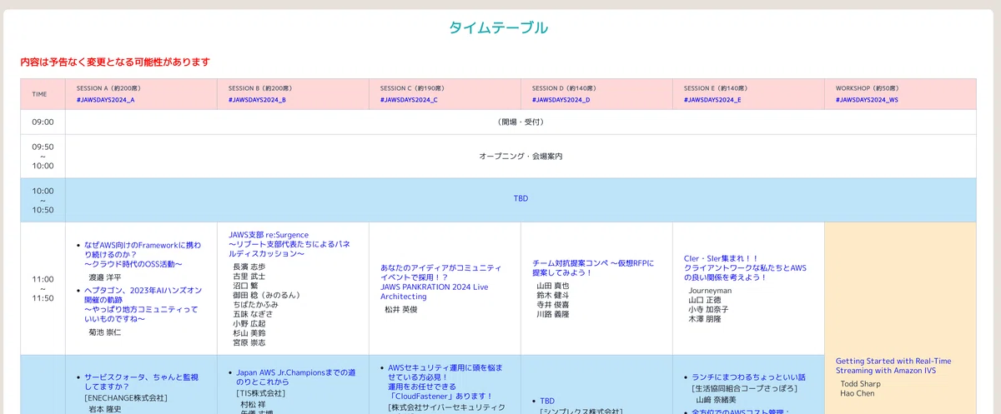Click the TBD keynote link at 10:00

521,199
